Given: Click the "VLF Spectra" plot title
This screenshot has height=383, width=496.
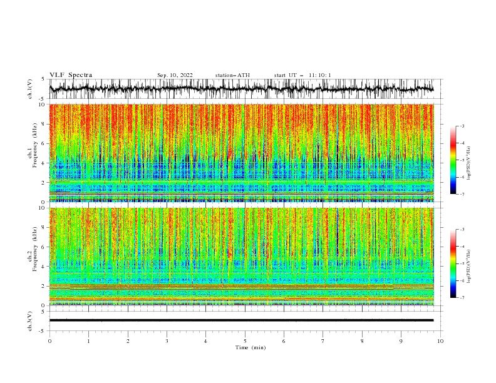Looking at the screenshot, I should coord(71,75).
